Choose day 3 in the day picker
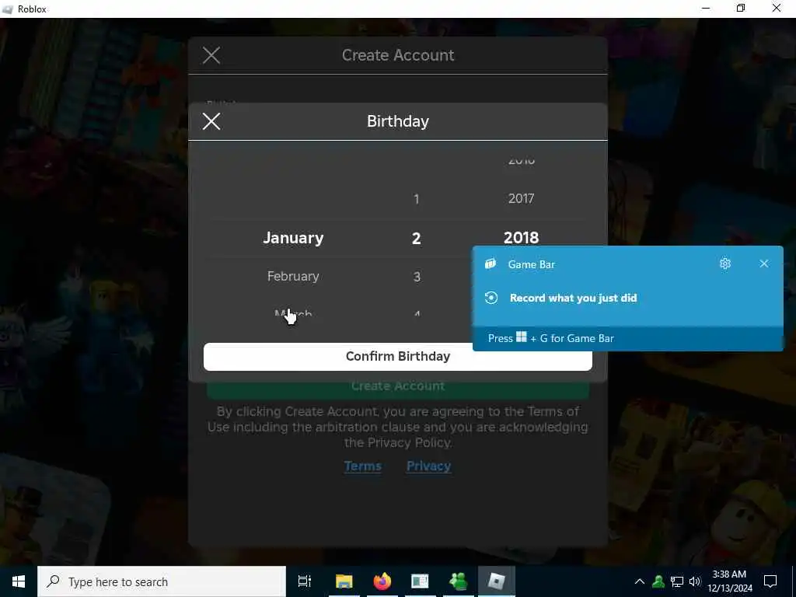Viewport: 796px width, 597px height. pyautogui.click(x=417, y=277)
